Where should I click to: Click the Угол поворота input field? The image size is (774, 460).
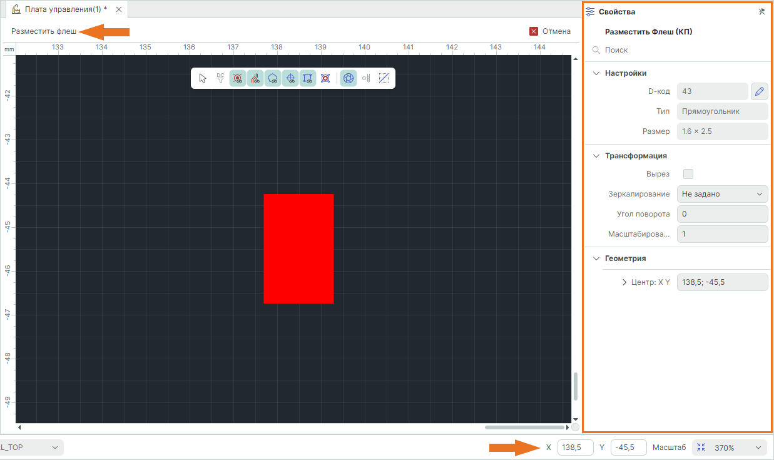(723, 214)
